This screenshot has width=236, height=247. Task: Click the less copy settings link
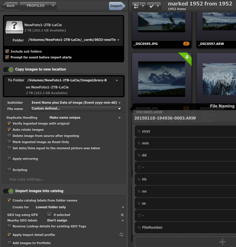[x=27, y=179]
